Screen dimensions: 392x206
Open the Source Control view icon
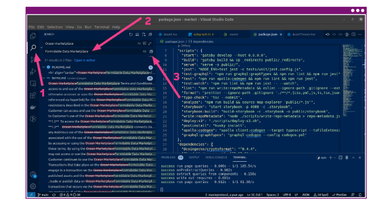32,59
